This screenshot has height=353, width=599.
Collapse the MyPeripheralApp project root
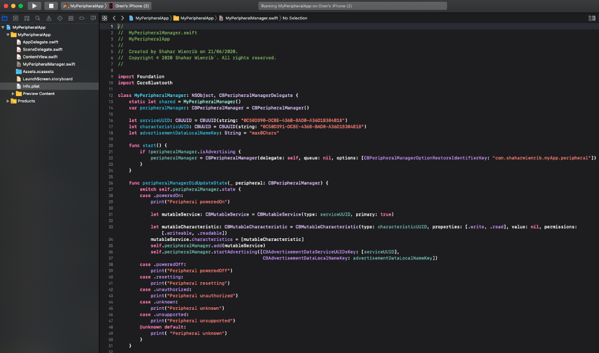click(3, 27)
